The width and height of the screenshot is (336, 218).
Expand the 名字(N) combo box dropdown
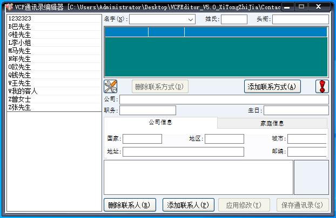click(x=191, y=19)
